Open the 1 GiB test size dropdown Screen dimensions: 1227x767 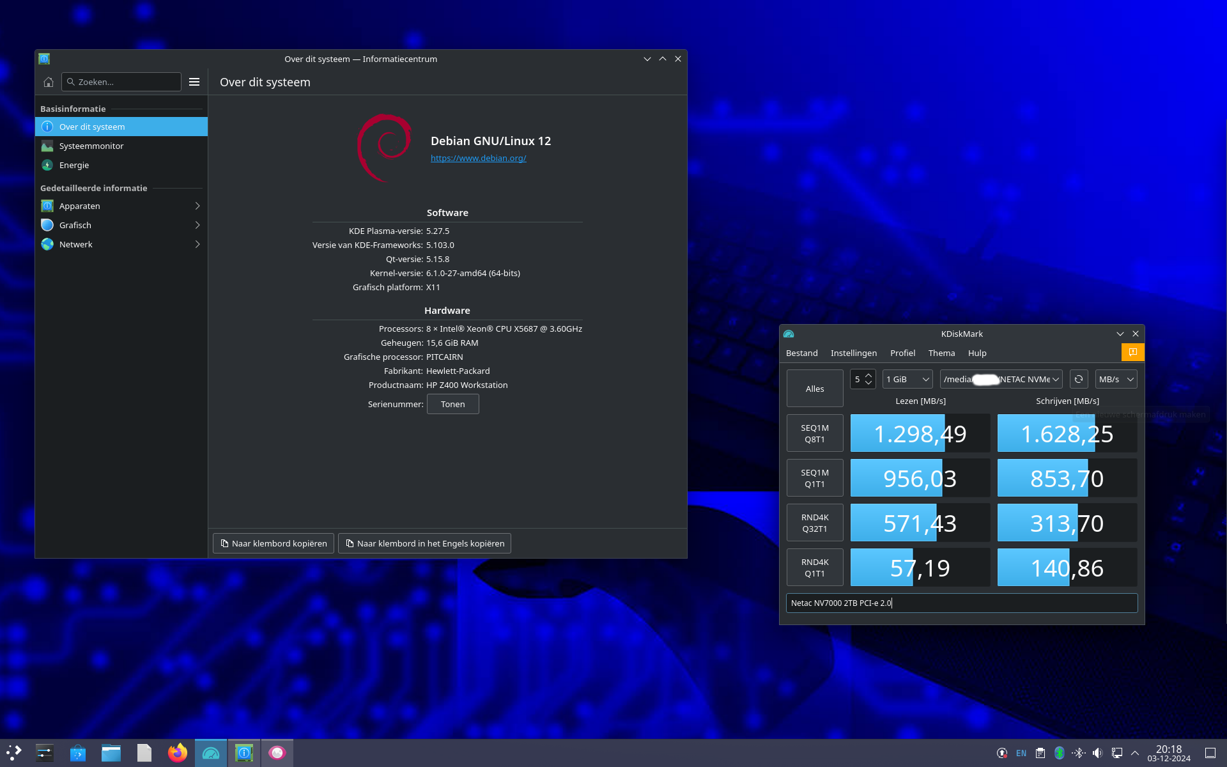click(x=907, y=379)
